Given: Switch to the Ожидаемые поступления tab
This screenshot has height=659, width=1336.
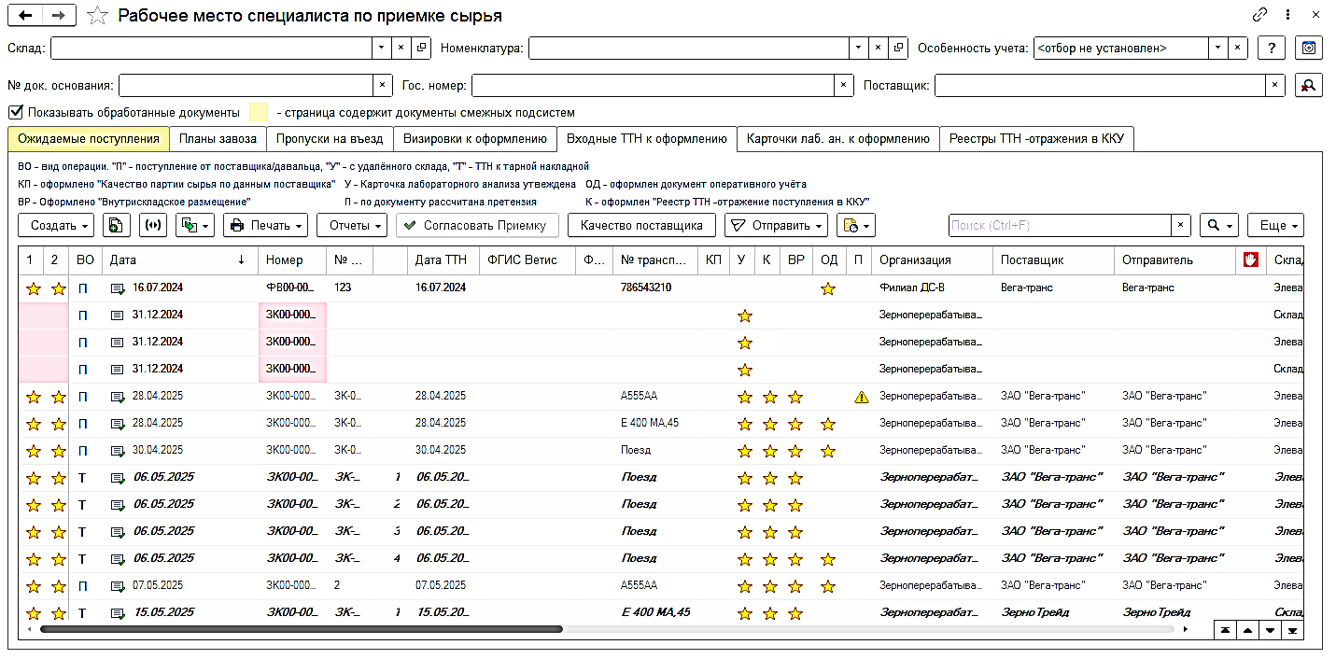Looking at the screenshot, I should click(89, 139).
